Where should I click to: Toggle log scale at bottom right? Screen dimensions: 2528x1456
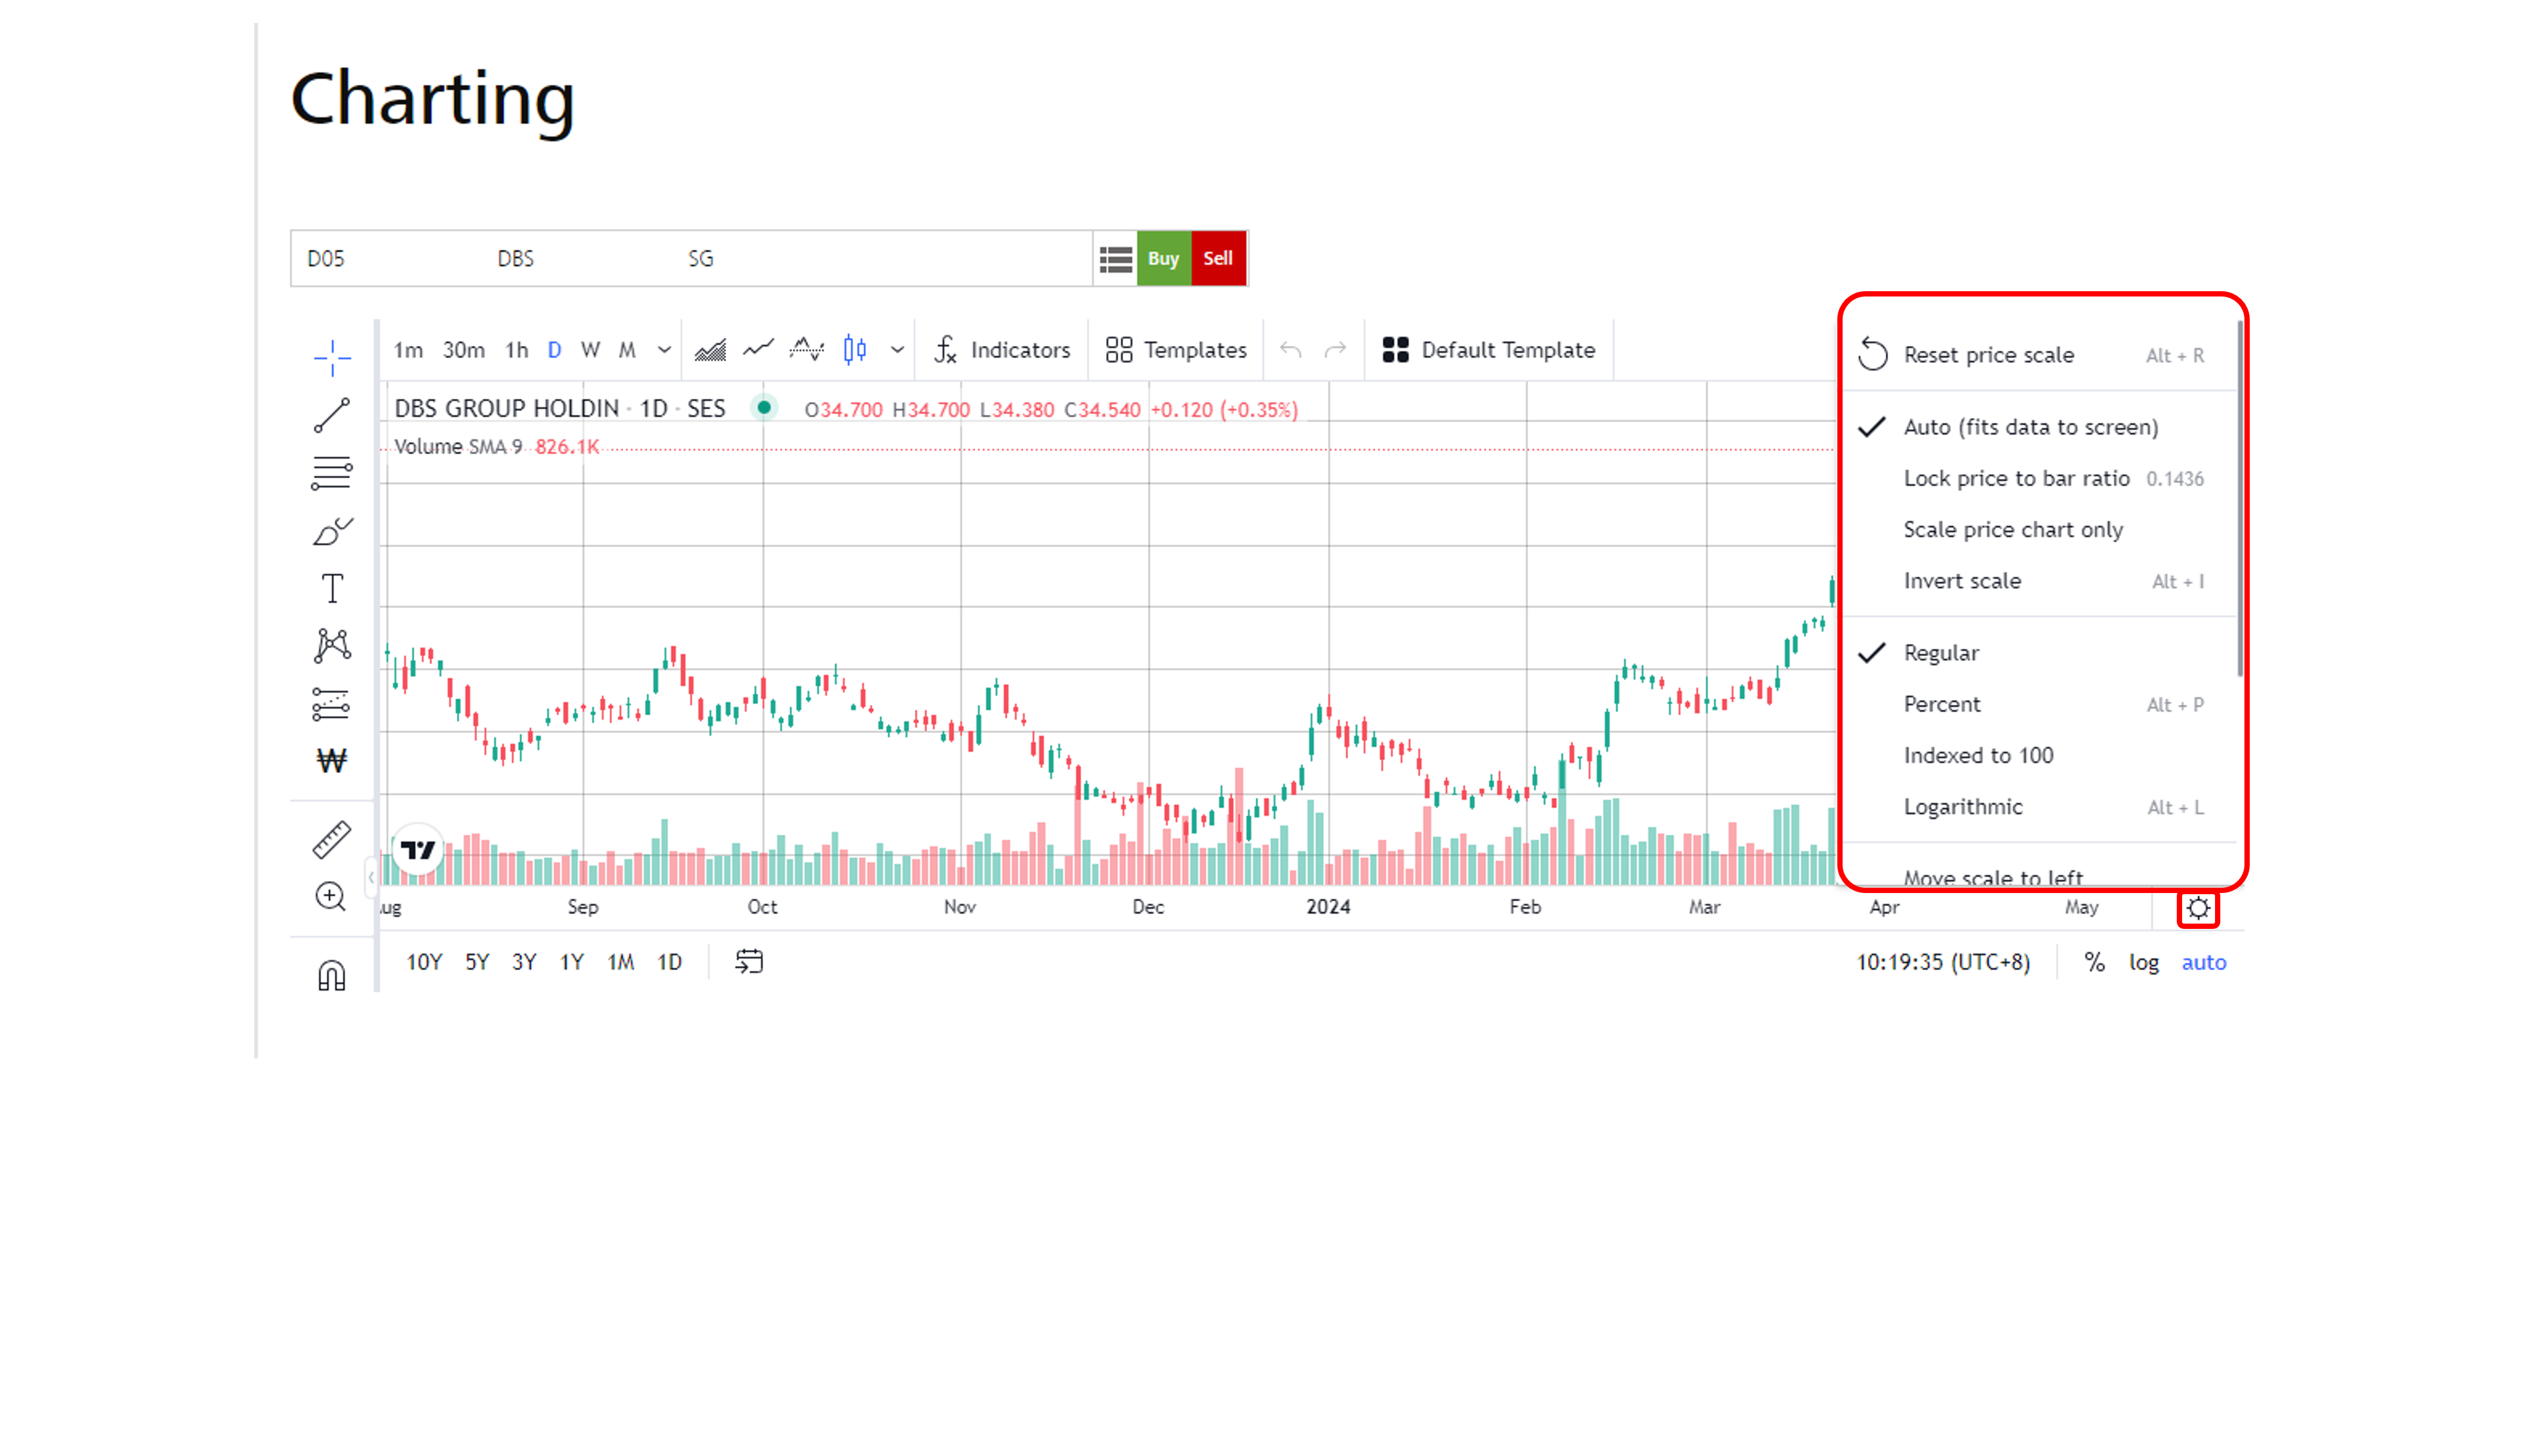pos(2143,962)
